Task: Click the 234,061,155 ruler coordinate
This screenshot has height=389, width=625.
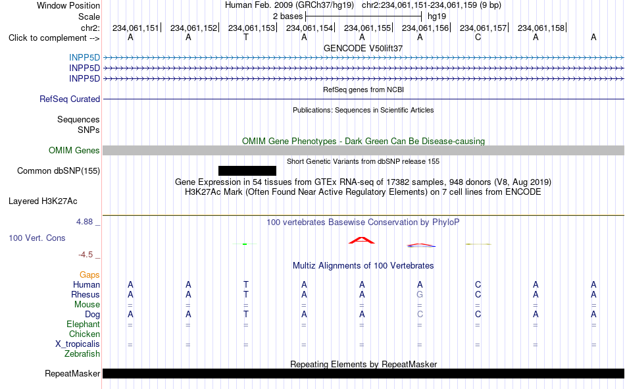Action: 367,28
